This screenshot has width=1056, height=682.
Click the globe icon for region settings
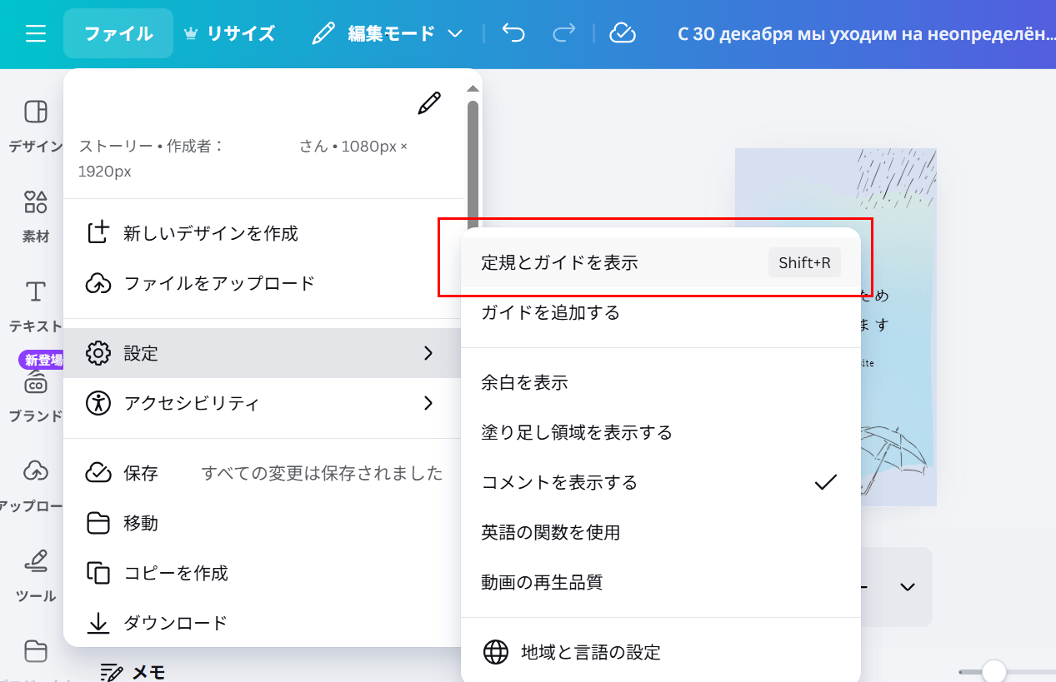(x=496, y=652)
